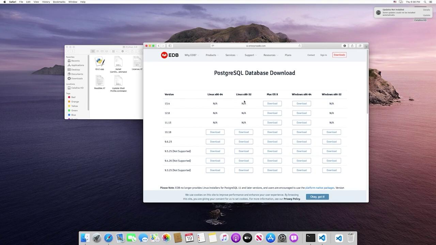The width and height of the screenshot is (436, 245).
Task: Select Applications in Finder sidebar
Action: pyautogui.click(x=77, y=65)
